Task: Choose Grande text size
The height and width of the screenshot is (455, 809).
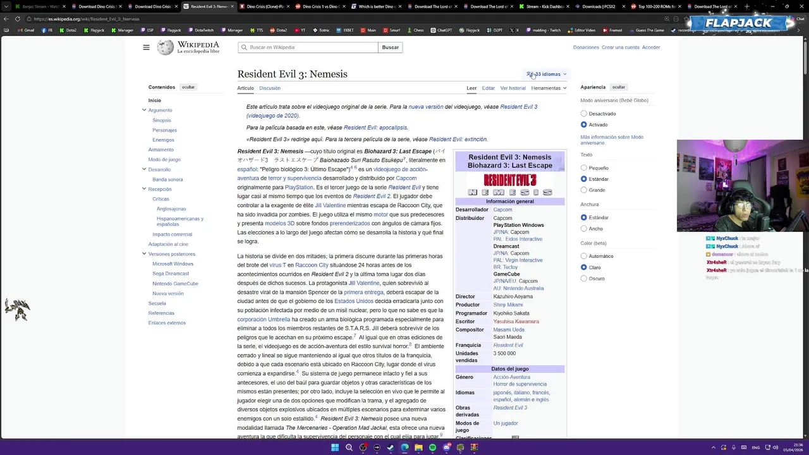Action: (584, 190)
